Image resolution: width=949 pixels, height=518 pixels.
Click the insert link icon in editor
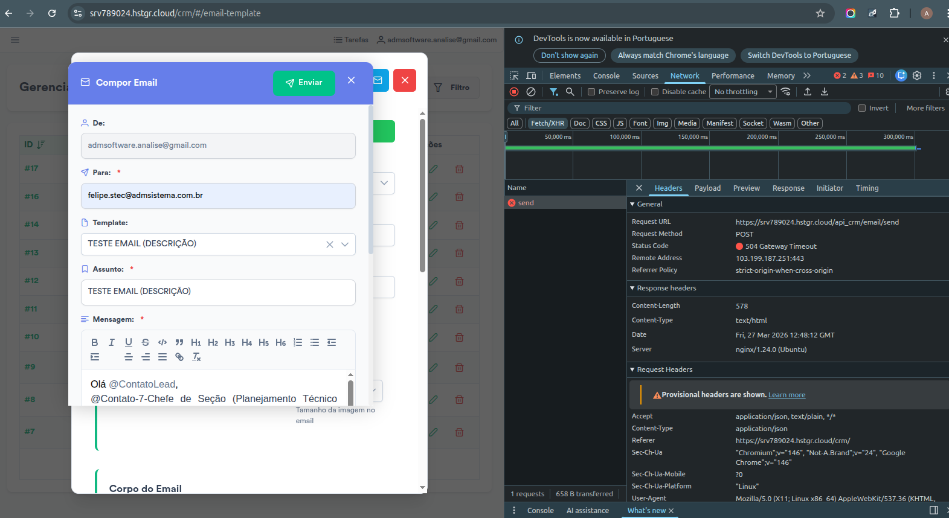(179, 357)
